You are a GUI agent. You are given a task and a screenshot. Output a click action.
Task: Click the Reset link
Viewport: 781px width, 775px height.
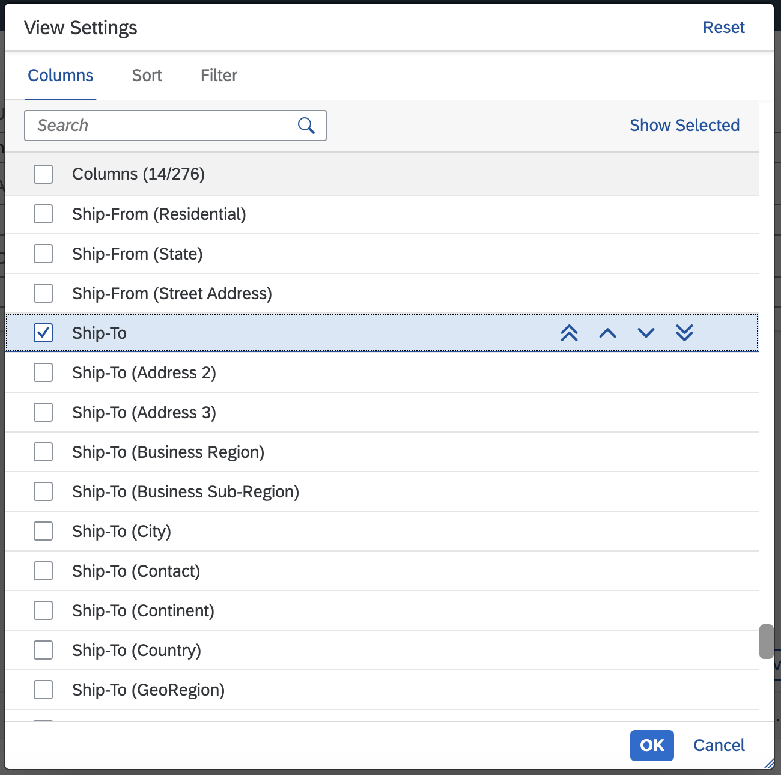pyautogui.click(x=724, y=28)
